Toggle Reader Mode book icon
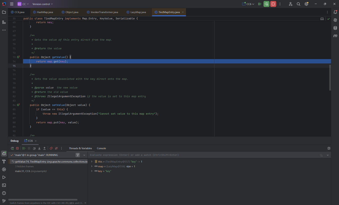 point(322,19)
